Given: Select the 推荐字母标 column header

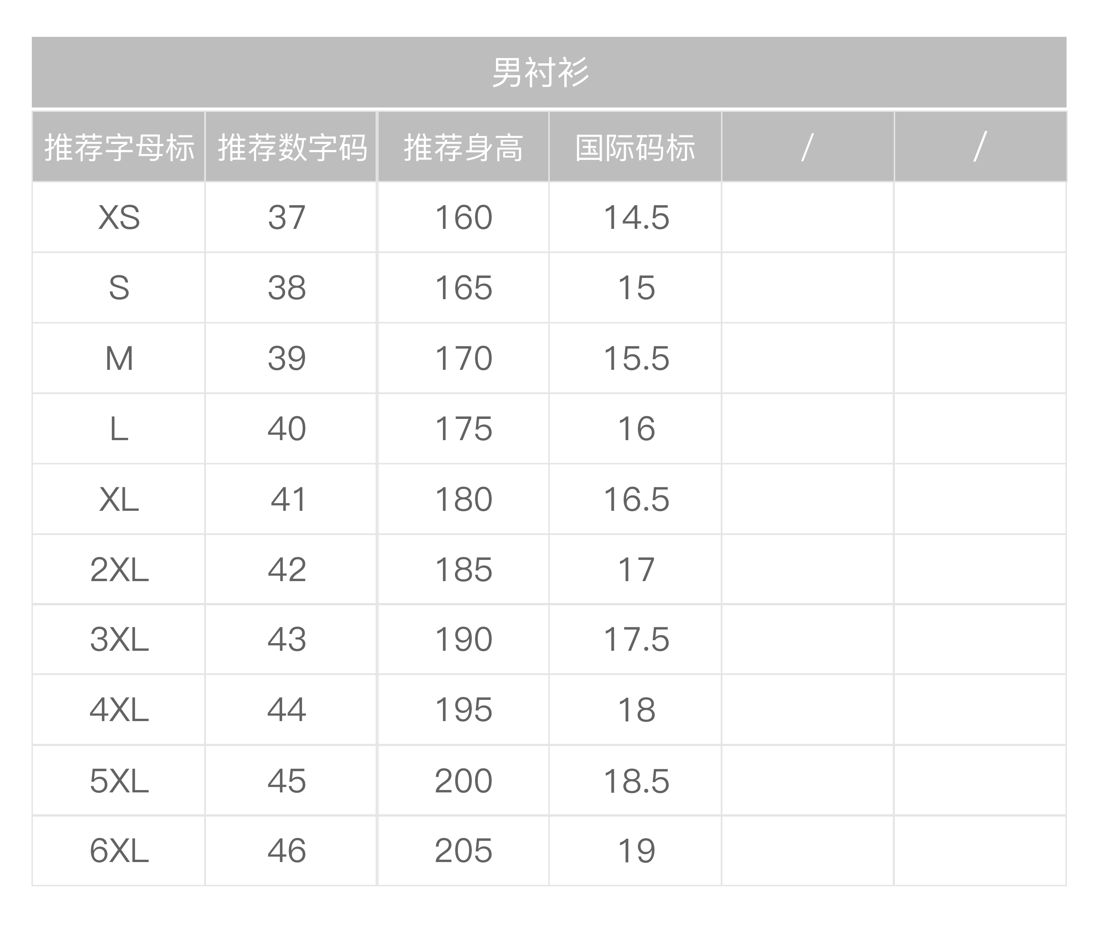Looking at the screenshot, I should [x=119, y=147].
